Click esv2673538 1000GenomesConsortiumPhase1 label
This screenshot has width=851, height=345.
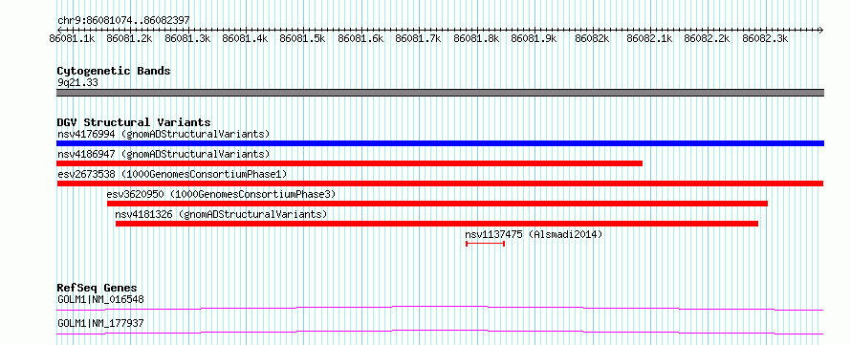point(172,174)
